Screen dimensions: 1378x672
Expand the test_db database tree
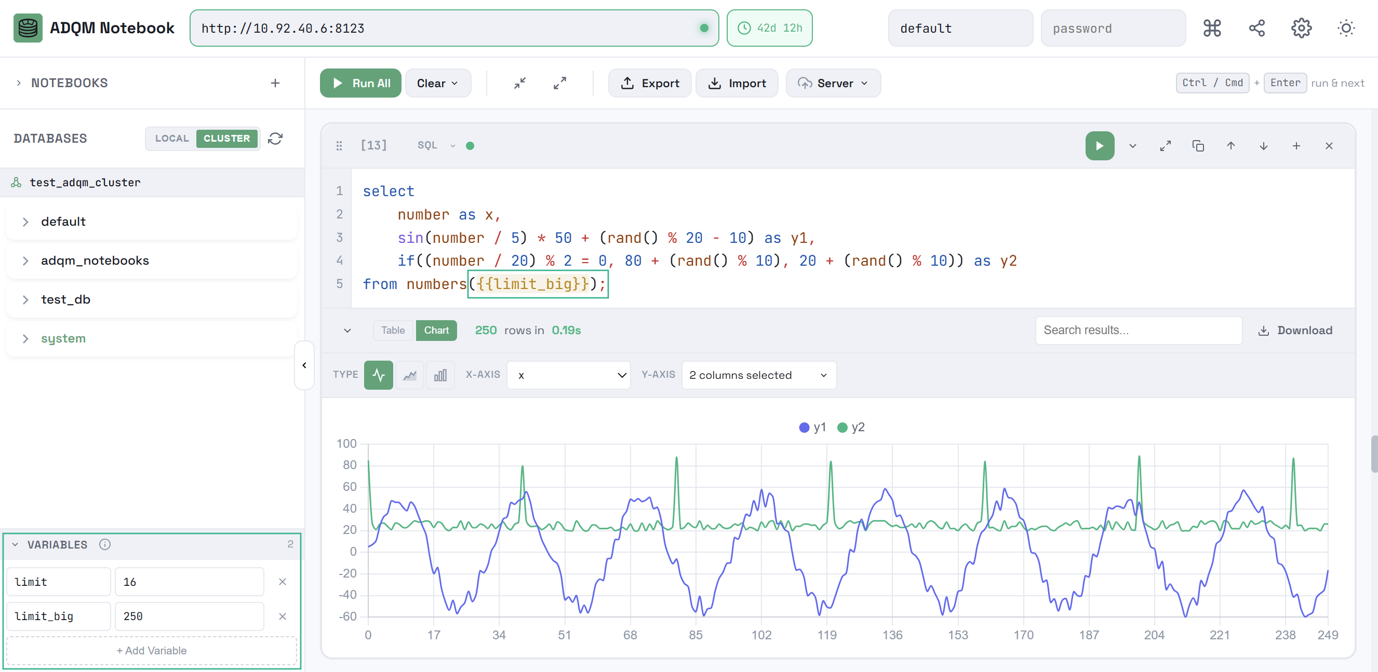(25, 299)
